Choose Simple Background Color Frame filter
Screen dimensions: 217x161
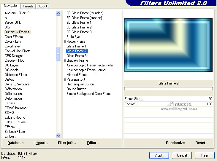point(89,94)
